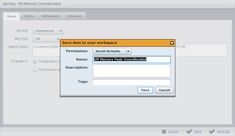Click the Save As link
Viewport: 235px width, 136px height.
(223, 131)
